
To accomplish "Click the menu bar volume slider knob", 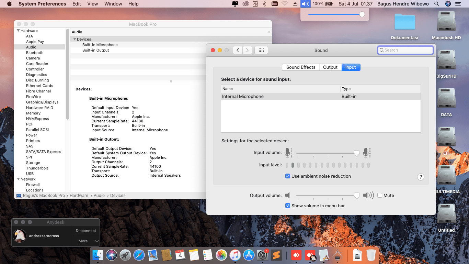I will click(x=362, y=14).
